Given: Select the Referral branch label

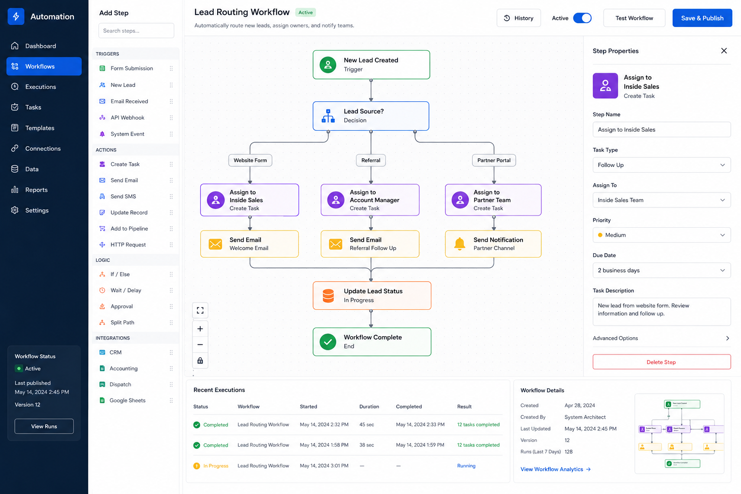Looking at the screenshot, I should pos(370,160).
